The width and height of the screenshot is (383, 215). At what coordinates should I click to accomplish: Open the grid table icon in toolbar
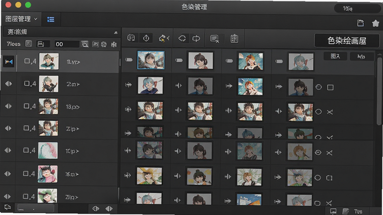[234, 39]
